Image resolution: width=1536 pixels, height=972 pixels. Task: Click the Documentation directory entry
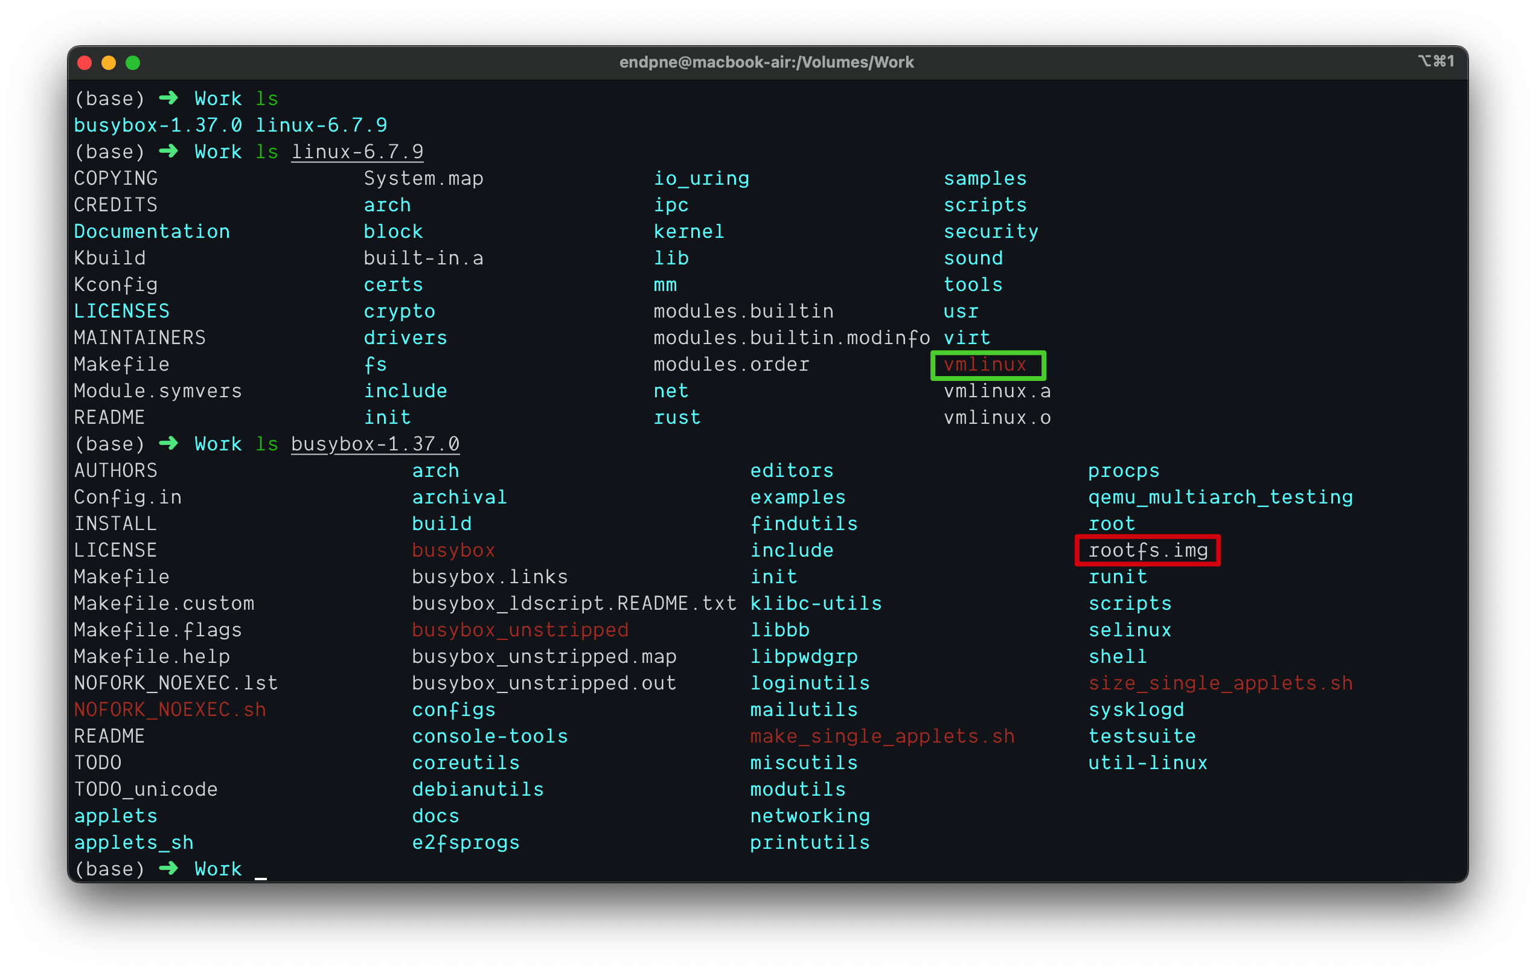pyautogui.click(x=152, y=231)
